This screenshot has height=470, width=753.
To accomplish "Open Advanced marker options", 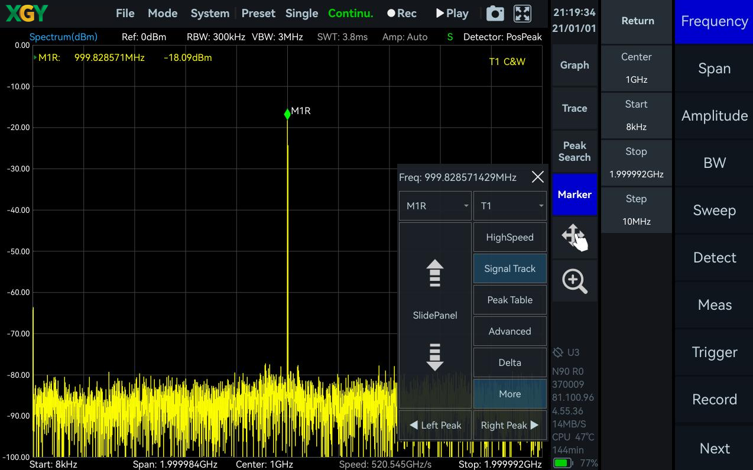I will tap(510, 331).
